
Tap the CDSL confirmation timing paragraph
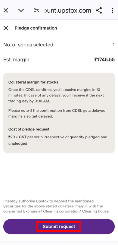tap(56, 95)
